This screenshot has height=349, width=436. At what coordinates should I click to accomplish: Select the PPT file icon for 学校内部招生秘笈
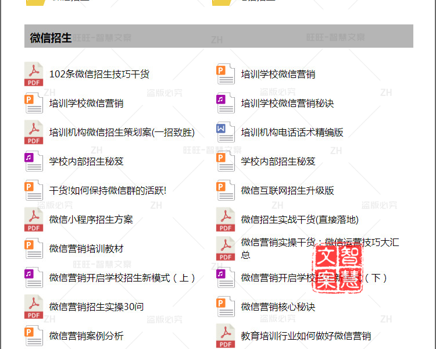pos(226,161)
